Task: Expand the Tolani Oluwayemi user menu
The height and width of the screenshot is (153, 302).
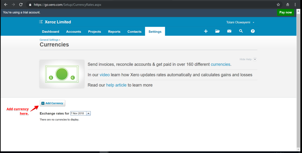Action: [240, 22]
